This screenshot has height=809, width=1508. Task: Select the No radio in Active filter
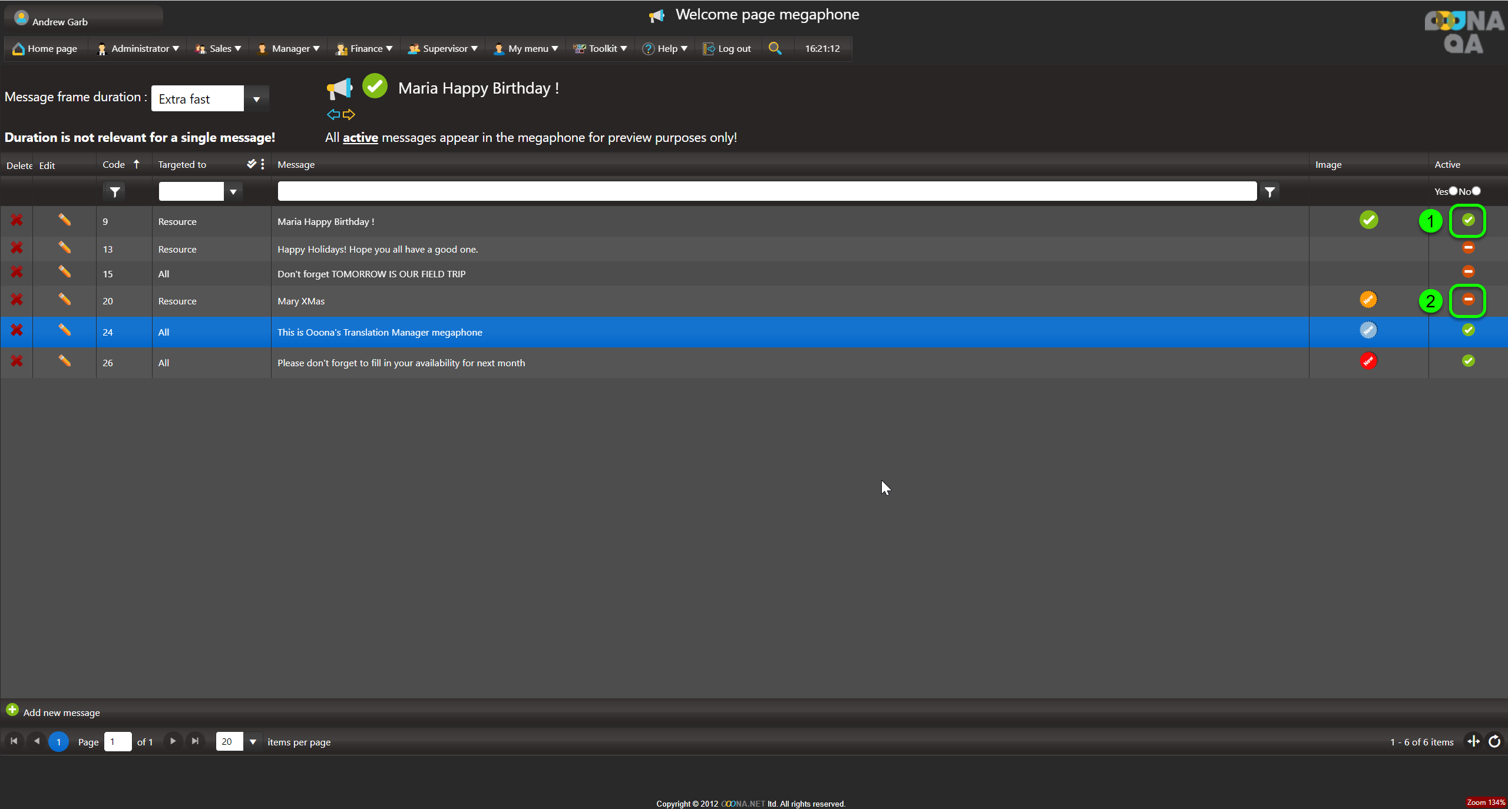[1476, 191]
